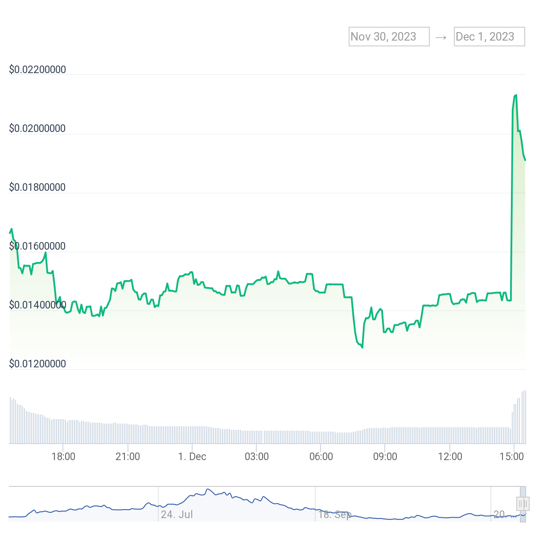This screenshot has height=535, width=535.
Task: Click the left navigator range handle
Action: click(520, 504)
